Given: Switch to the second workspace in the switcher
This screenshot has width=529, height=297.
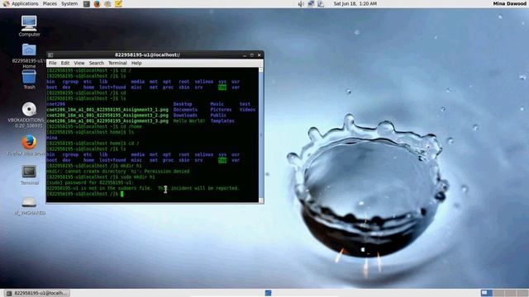Looking at the screenshot, I should 498,293.
